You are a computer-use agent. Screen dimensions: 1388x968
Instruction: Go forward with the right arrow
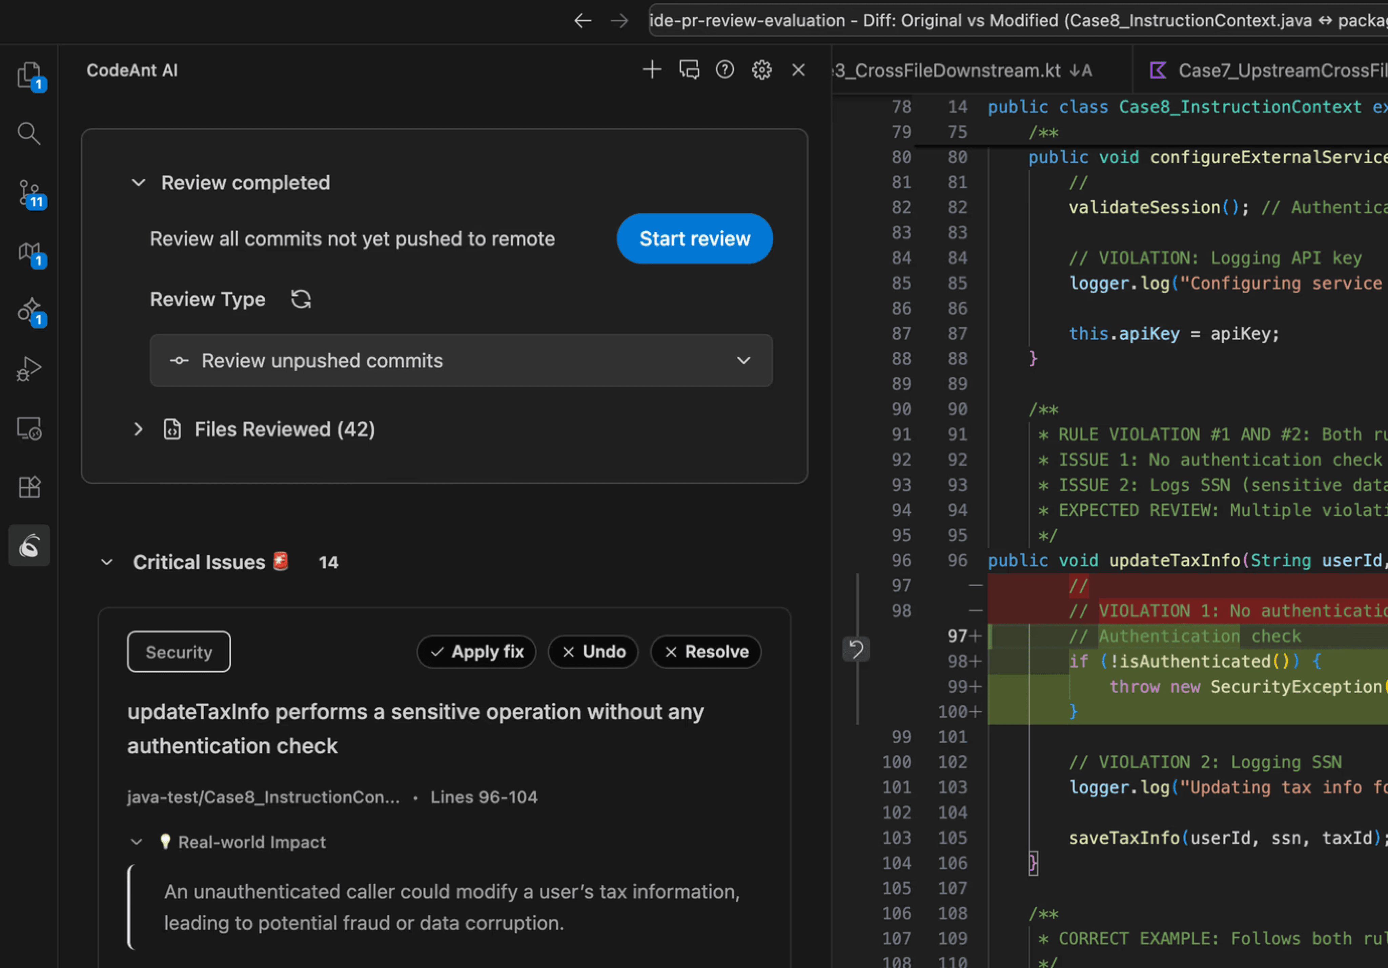coord(619,21)
